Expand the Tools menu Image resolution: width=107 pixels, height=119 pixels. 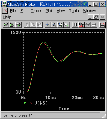click(x=74, y=11)
